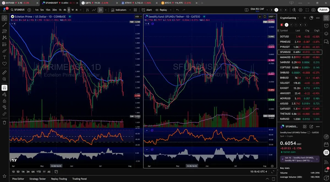Open the USD currency dropdown on left chart

(x=138, y=17)
